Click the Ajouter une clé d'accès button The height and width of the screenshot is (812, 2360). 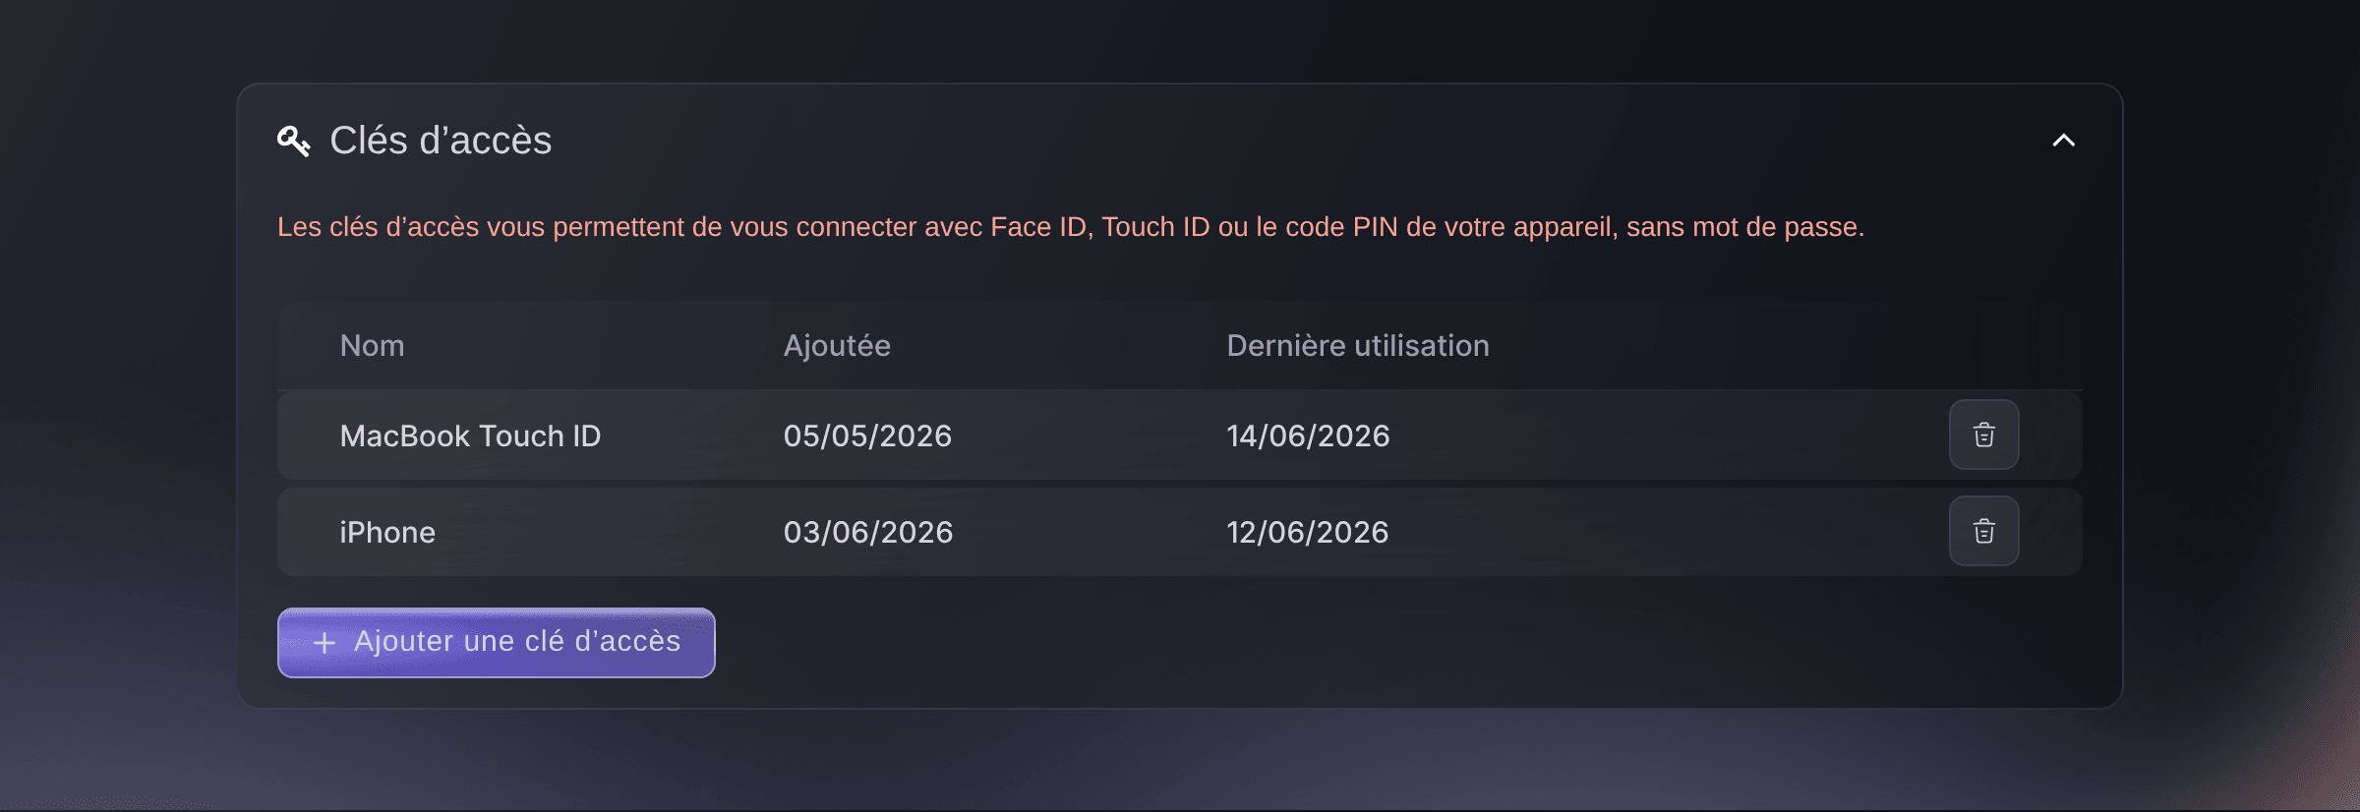pyautogui.click(x=496, y=642)
